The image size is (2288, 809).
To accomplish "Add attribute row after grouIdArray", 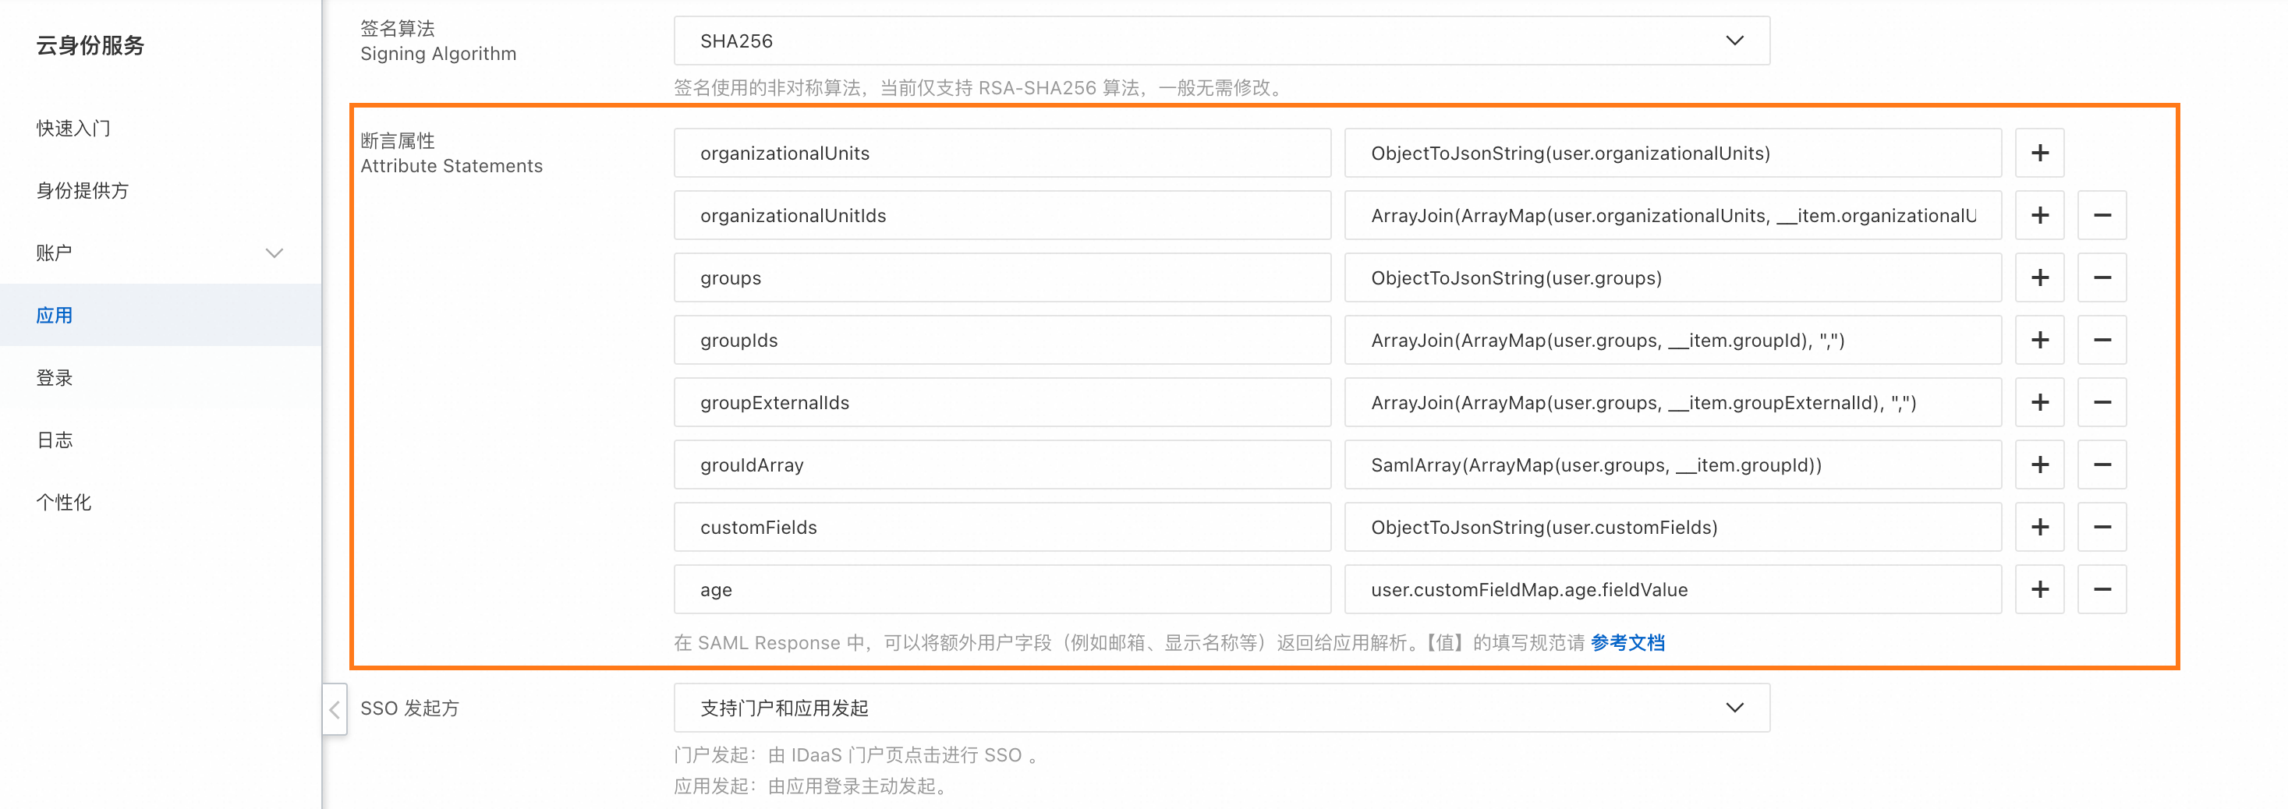I will click(2039, 465).
